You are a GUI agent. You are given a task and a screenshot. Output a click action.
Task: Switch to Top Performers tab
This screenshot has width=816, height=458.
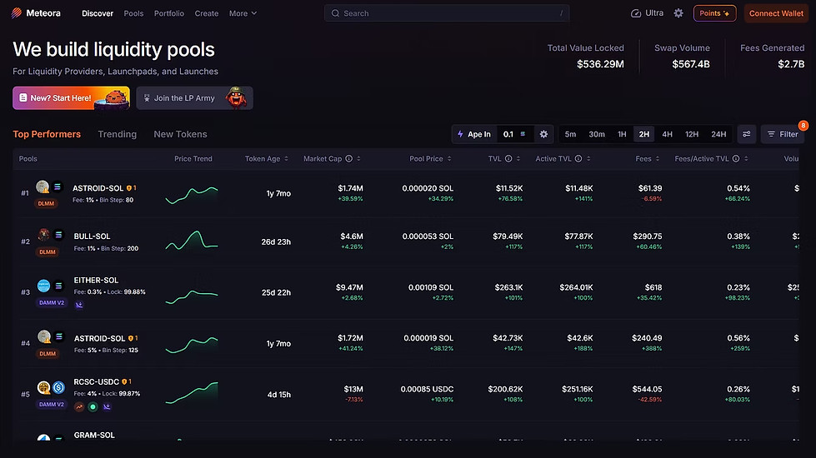[x=47, y=134]
